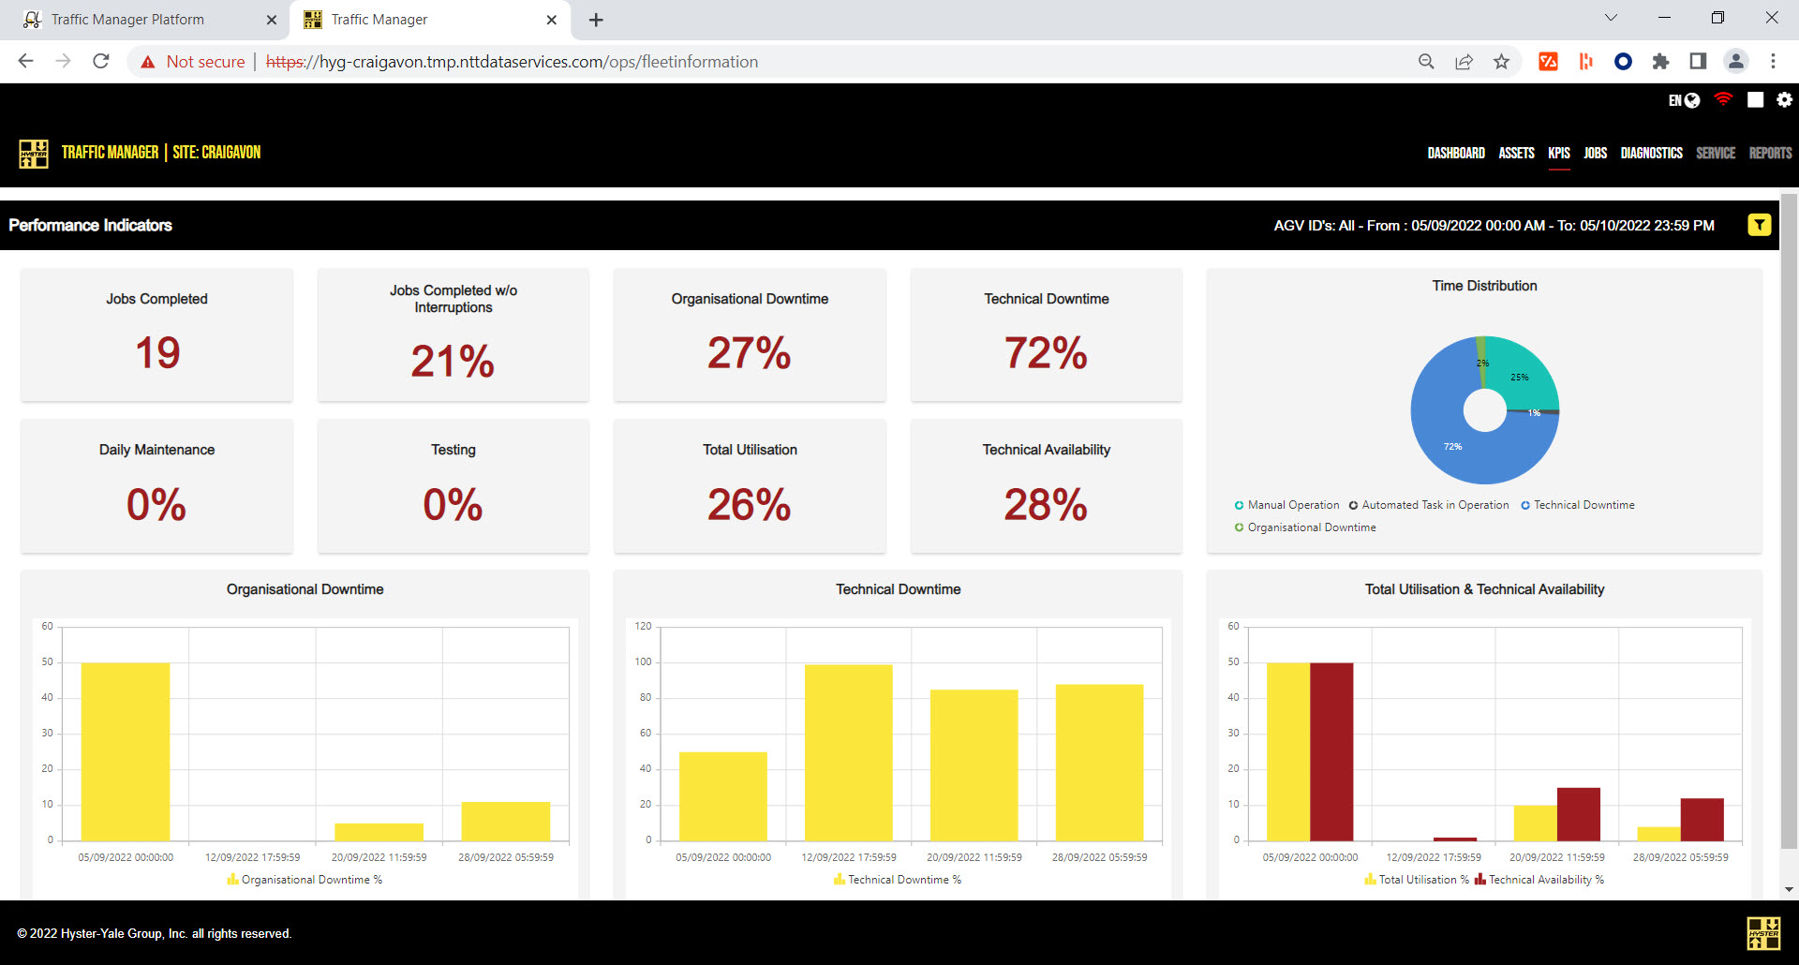Click the Hyster logo in footer

click(x=1763, y=933)
